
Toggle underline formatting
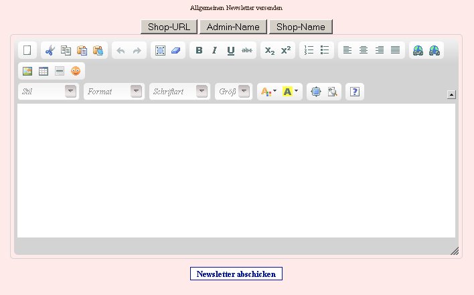click(231, 50)
